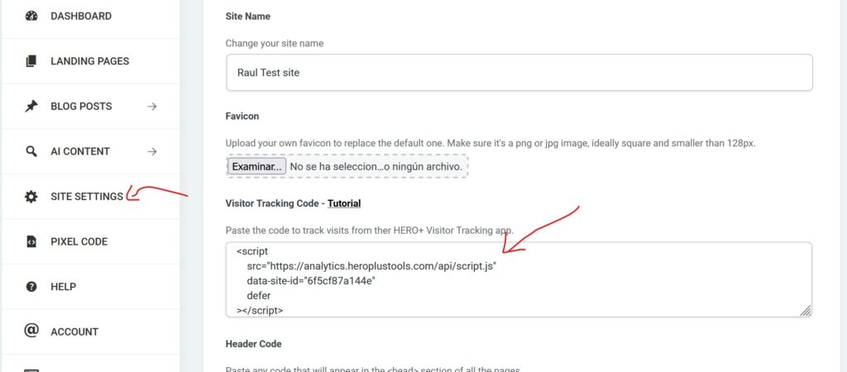Click the Site Name text field

[x=519, y=73]
